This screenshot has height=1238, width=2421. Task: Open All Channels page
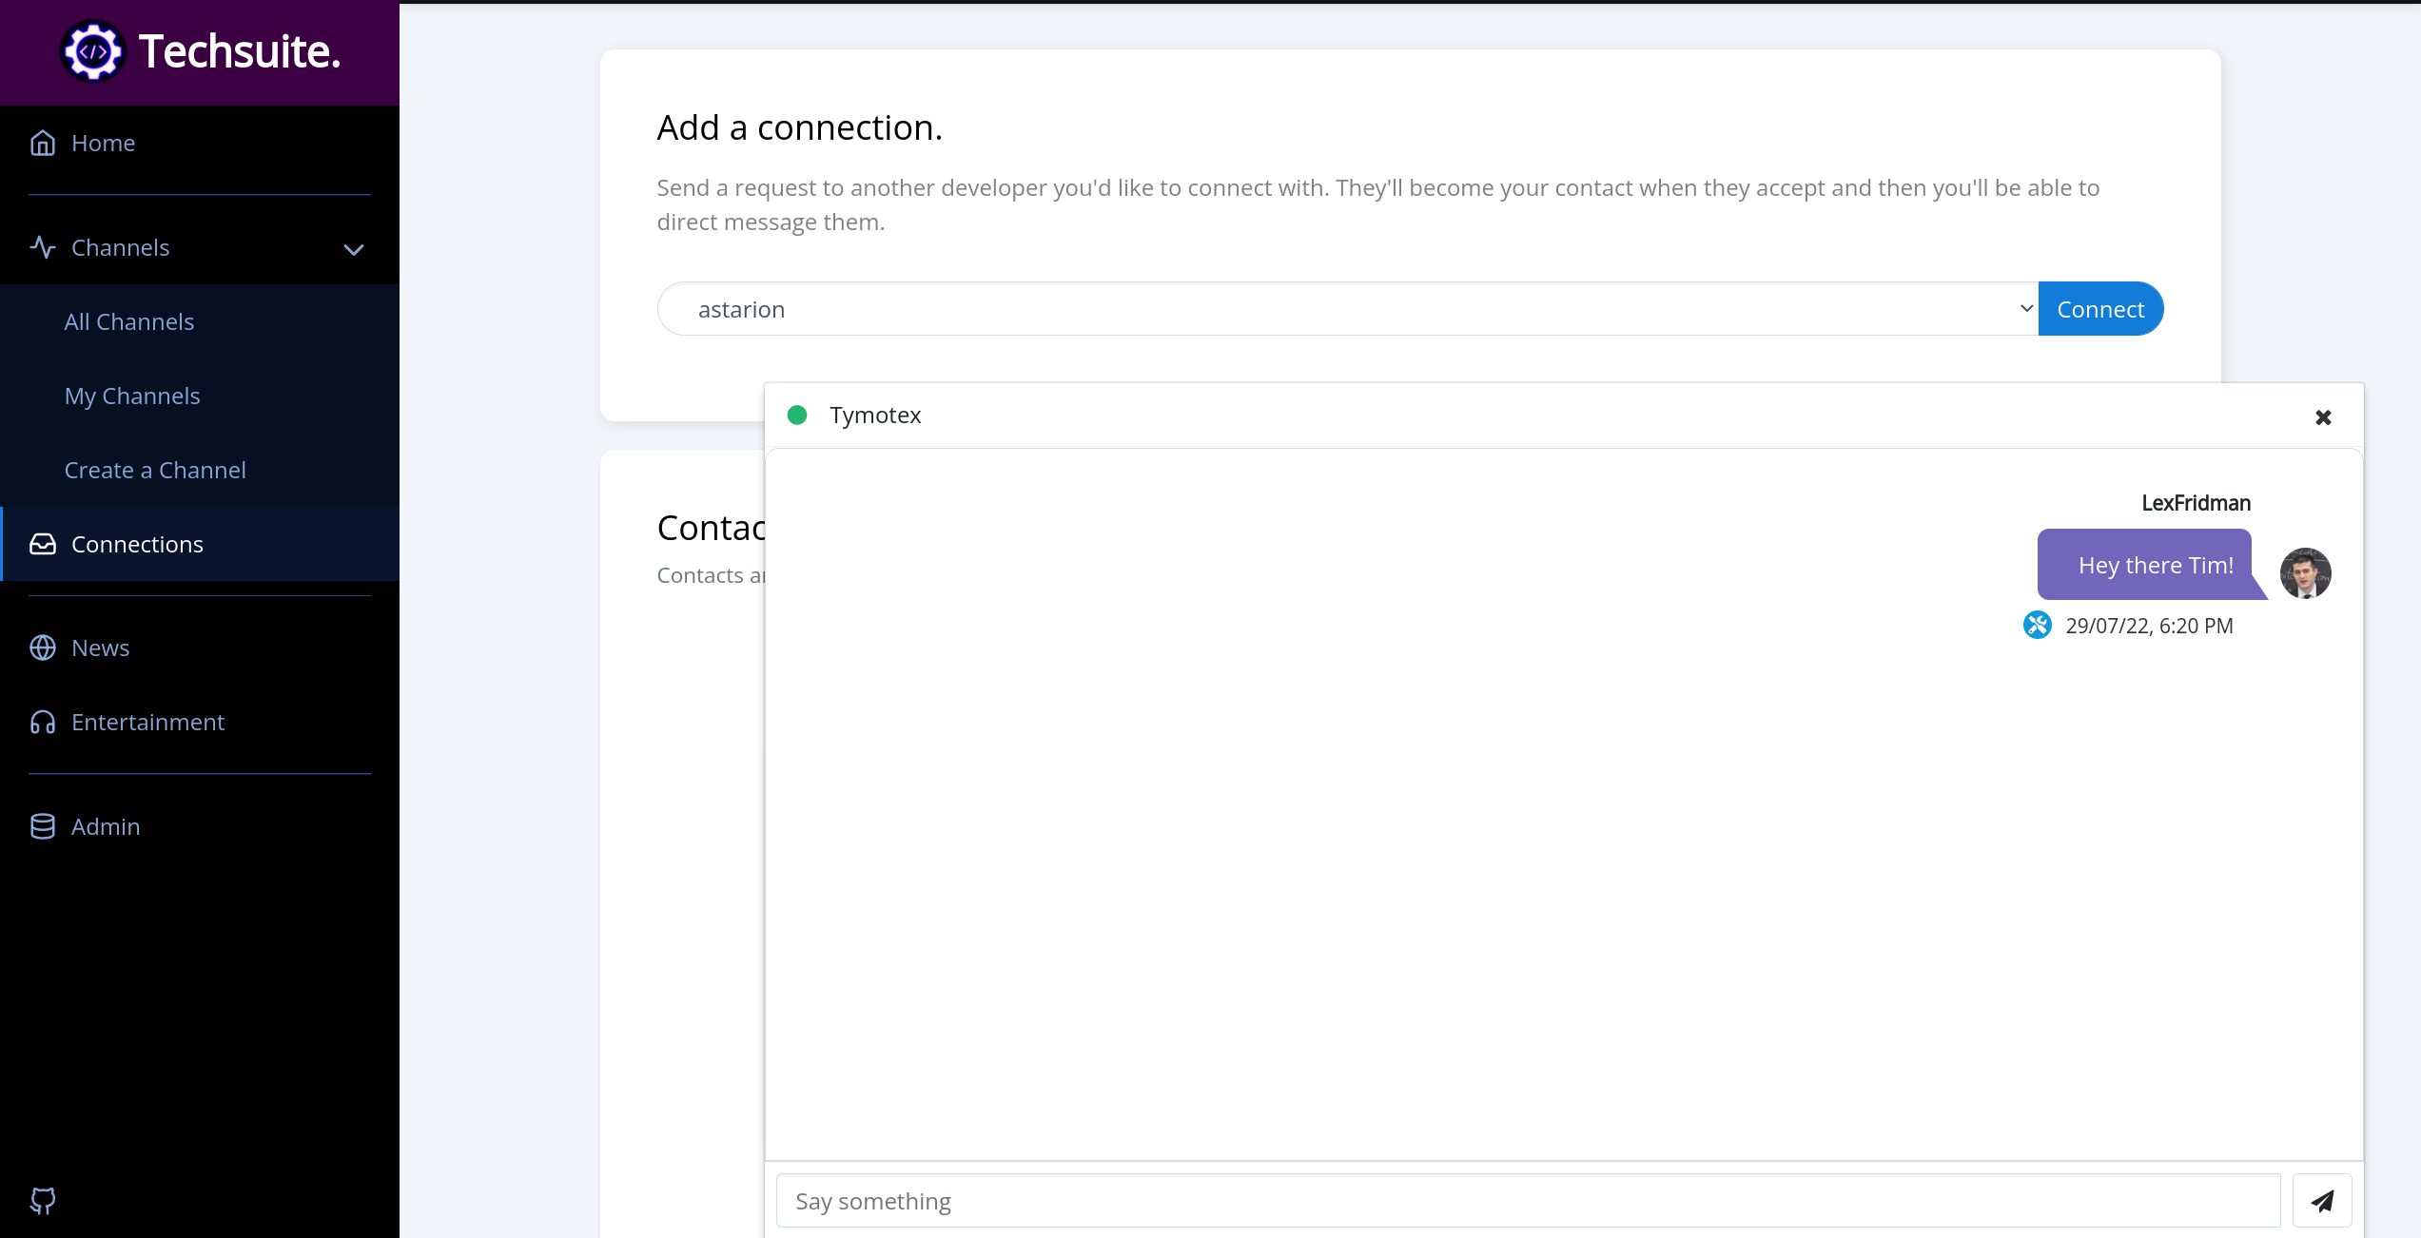coord(129,321)
